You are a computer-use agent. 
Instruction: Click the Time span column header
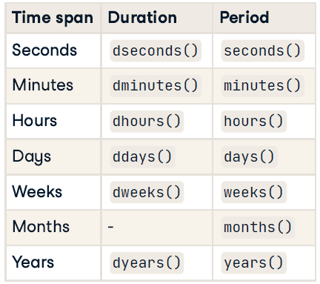(x=53, y=18)
